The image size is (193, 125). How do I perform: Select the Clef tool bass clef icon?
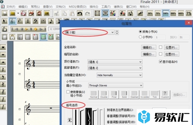[35, 21]
